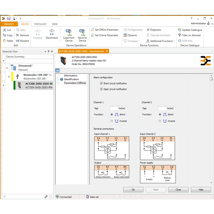Click the Channel 1 Tag input field

pyautogui.click(x=119, y=108)
